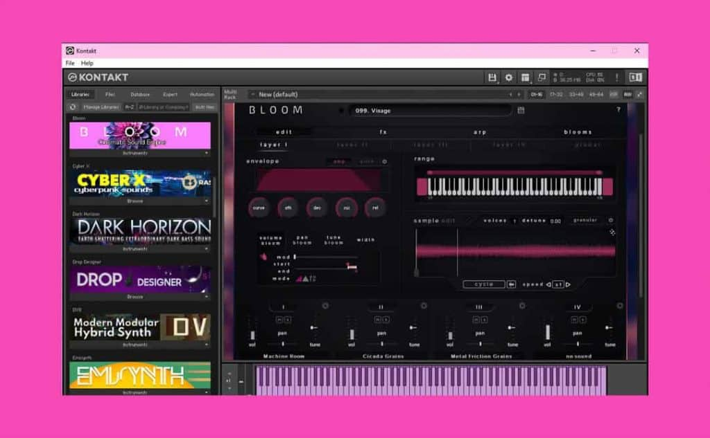The height and width of the screenshot is (438, 710).
Task: Click the exclamation warning icon in header
Action: click(616, 77)
